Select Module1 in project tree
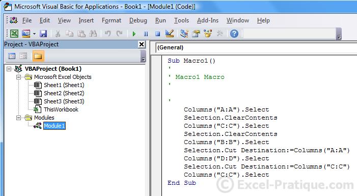This screenshot has height=196, width=357. (x=54, y=126)
